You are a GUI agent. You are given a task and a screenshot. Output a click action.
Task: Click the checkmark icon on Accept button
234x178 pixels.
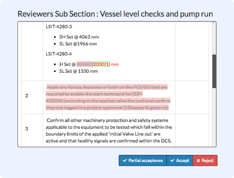[172, 161]
